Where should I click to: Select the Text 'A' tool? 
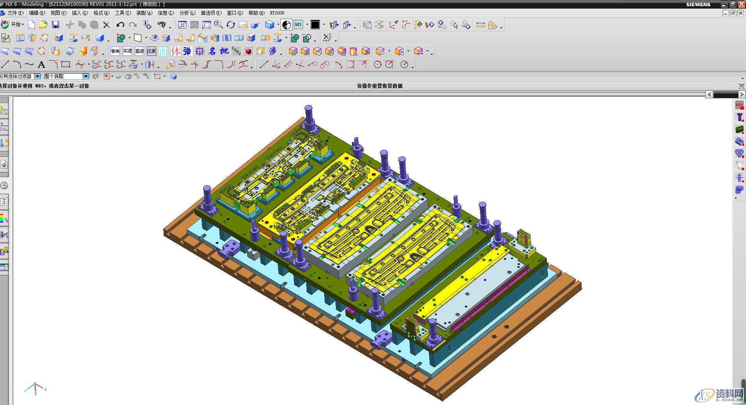coord(41,65)
